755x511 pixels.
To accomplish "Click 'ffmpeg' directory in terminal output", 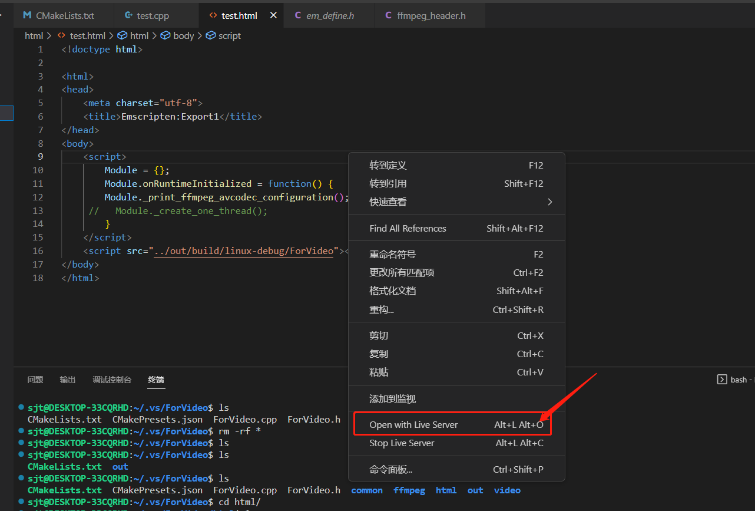I will coord(409,490).
